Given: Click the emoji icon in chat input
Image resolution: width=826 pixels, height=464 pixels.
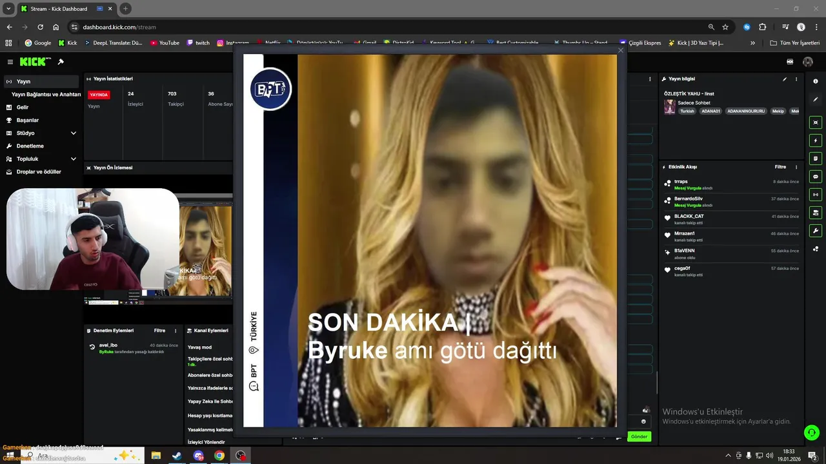Looking at the screenshot, I should [643, 421].
